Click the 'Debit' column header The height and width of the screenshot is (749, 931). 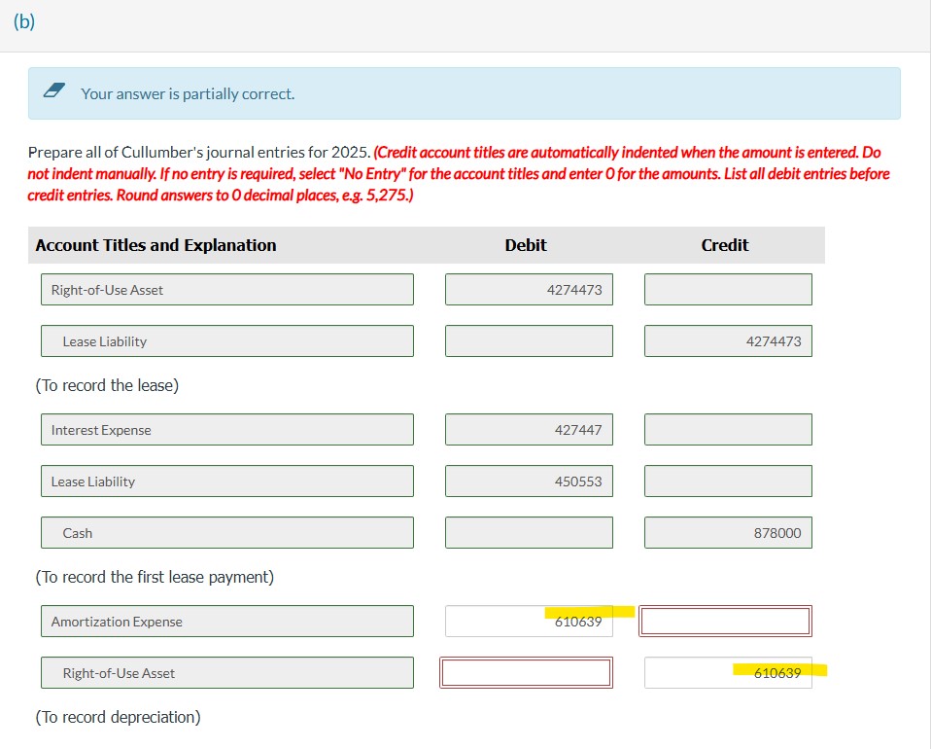click(x=526, y=245)
